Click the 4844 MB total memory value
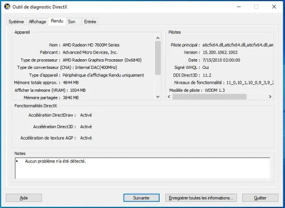 71,83
